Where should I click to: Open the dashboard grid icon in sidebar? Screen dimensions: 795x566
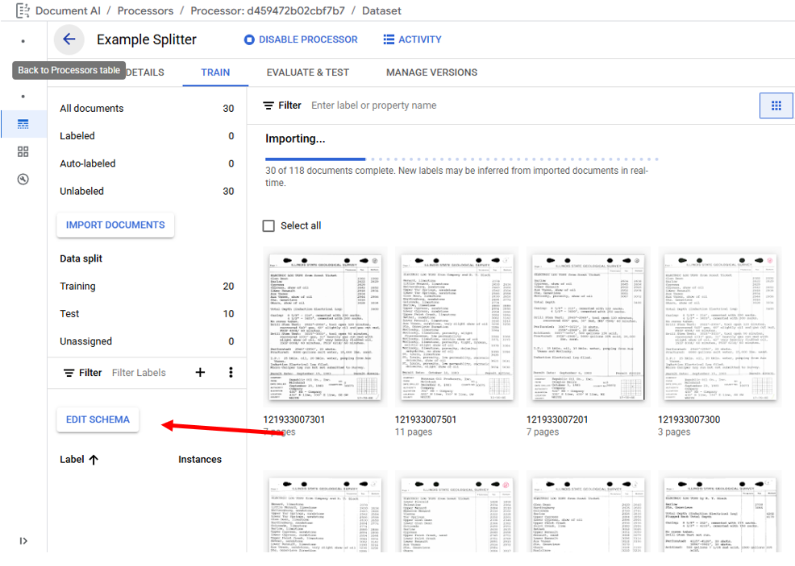pyautogui.click(x=23, y=151)
